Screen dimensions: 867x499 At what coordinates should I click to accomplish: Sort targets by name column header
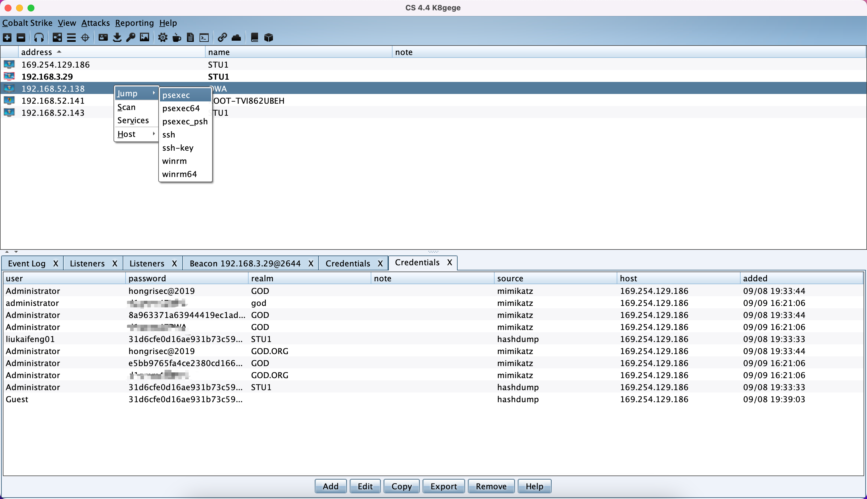[x=298, y=52]
